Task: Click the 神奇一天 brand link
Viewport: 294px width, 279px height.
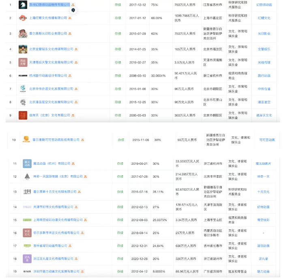Action: click(263, 177)
